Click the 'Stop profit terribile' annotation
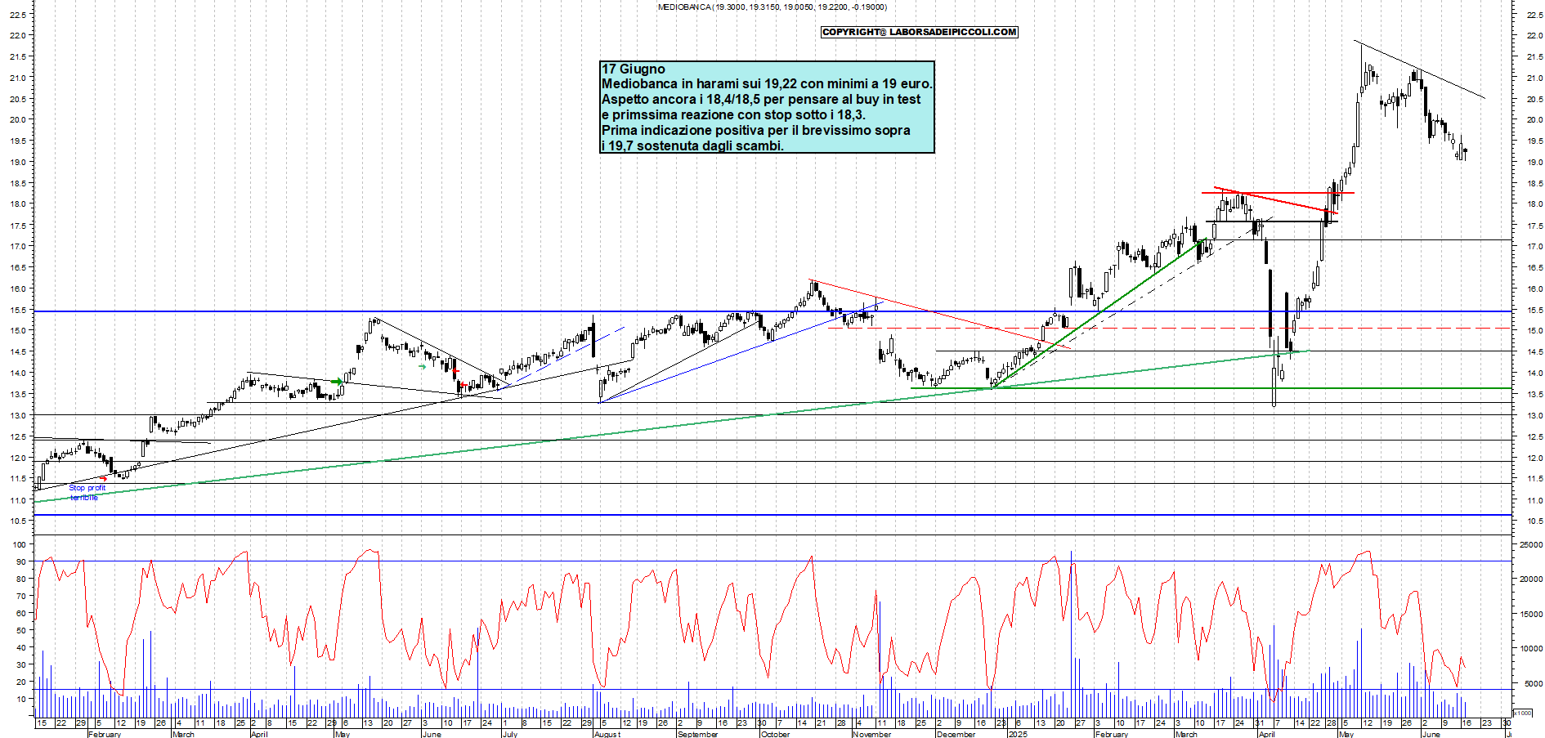Screen dimensions: 1545x738 [87, 492]
